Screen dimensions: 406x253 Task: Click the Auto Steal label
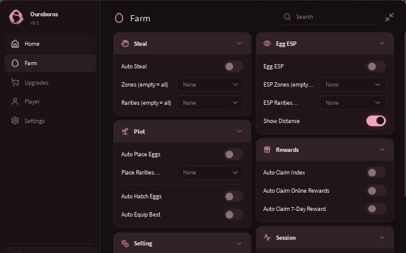point(134,67)
